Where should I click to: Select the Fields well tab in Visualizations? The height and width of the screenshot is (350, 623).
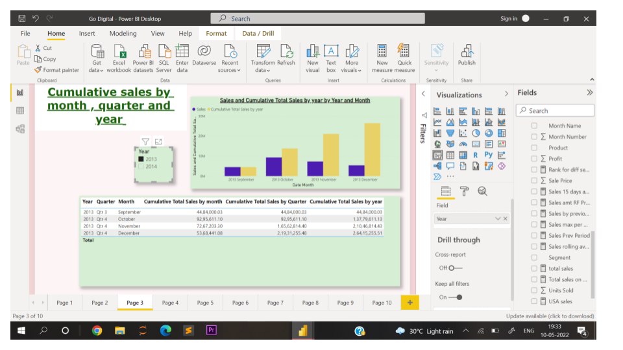(x=446, y=191)
